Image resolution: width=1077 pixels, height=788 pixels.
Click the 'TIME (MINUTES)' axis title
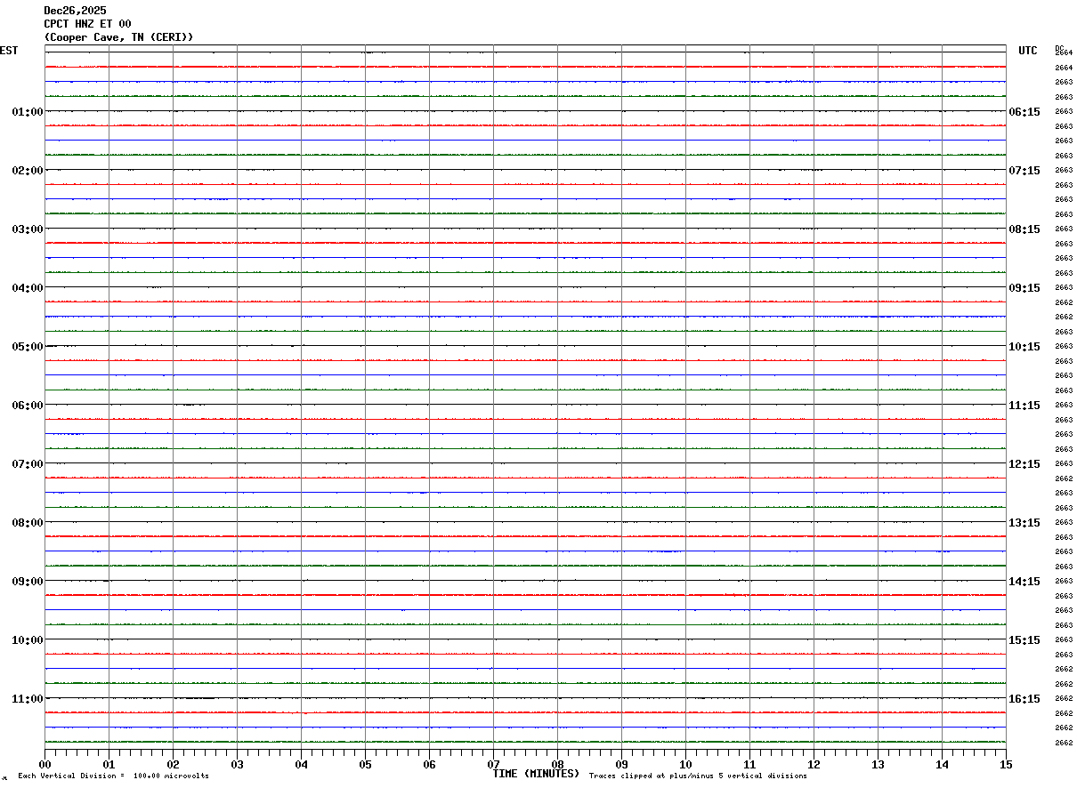click(536, 774)
